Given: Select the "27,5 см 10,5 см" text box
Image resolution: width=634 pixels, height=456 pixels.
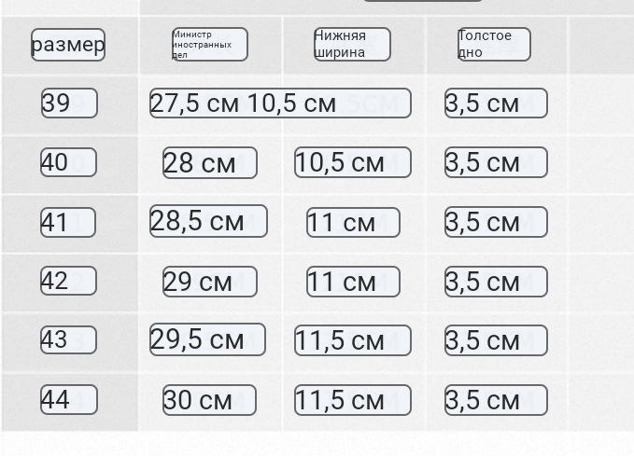Looking at the screenshot, I should [x=280, y=103].
